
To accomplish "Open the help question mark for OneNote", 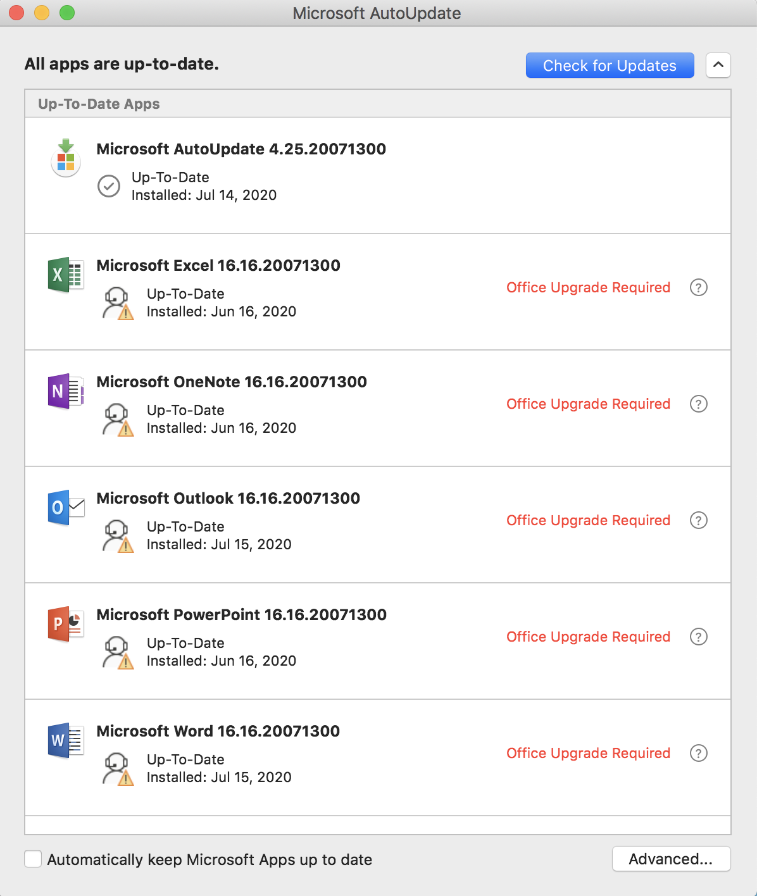I will 698,404.
